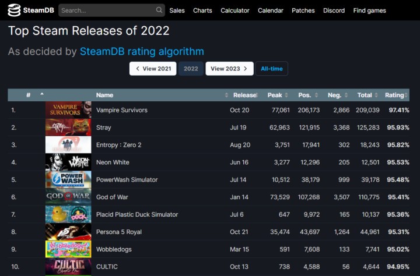Click the 3,507 negative reviews value

pos(341,197)
